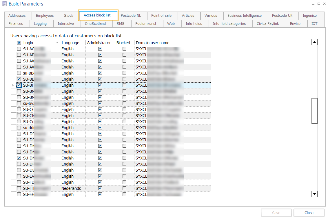Open the Business Intelligence tab
Screen dimensions: 328x221
245,15
